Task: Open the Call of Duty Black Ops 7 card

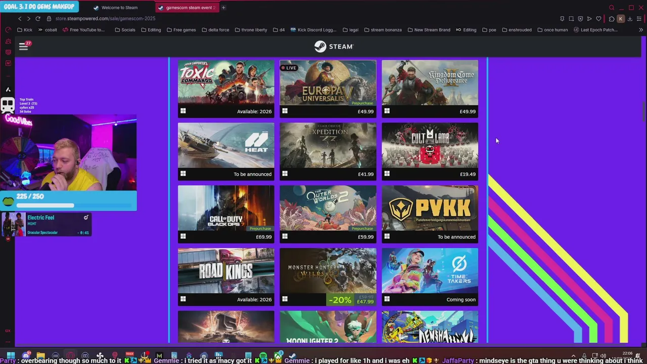Action: [226, 214]
